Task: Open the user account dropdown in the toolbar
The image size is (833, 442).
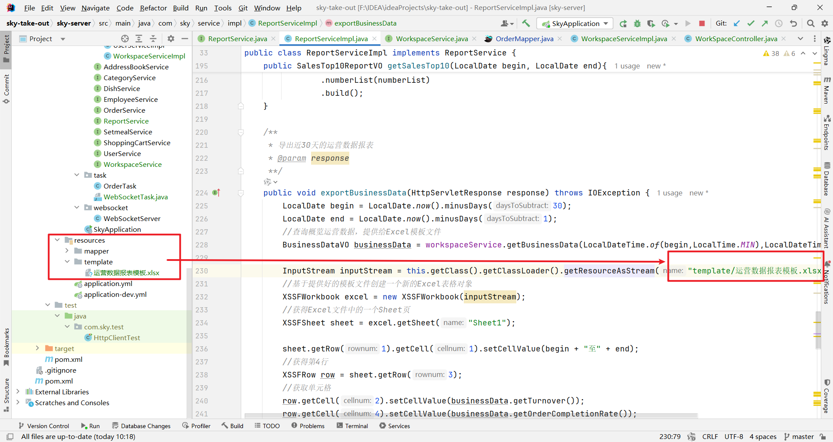Action: pyautogui.click(x=507, y=23)
